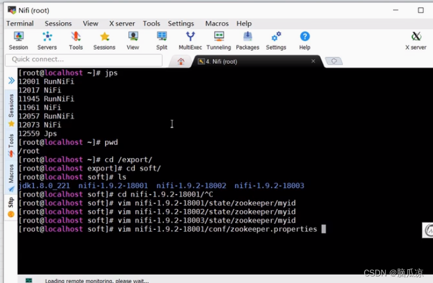Viewport: 433px width, 283px height.
Task: Open the Sessions menu
Action: coord(58,23)
